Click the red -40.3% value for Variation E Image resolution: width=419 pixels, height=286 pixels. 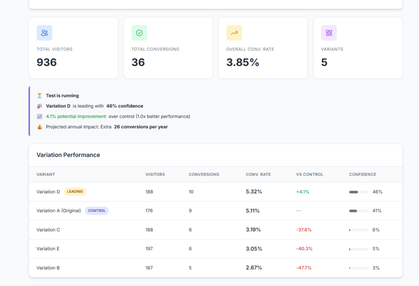coord(304,248)
